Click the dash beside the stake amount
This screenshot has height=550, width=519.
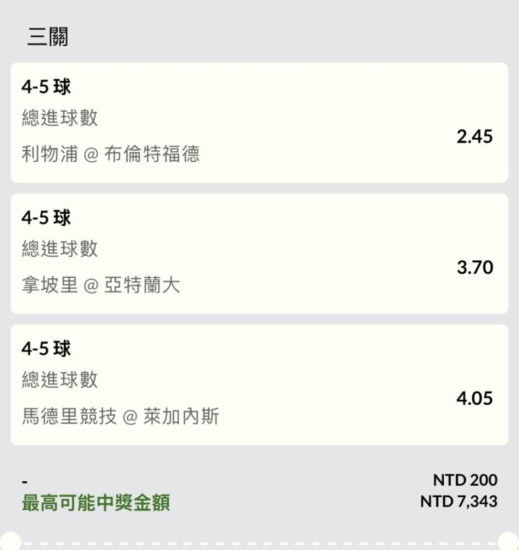(x=25, y=482)
